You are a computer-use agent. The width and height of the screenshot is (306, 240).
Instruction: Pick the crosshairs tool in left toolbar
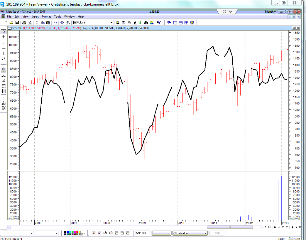(4, 37)
